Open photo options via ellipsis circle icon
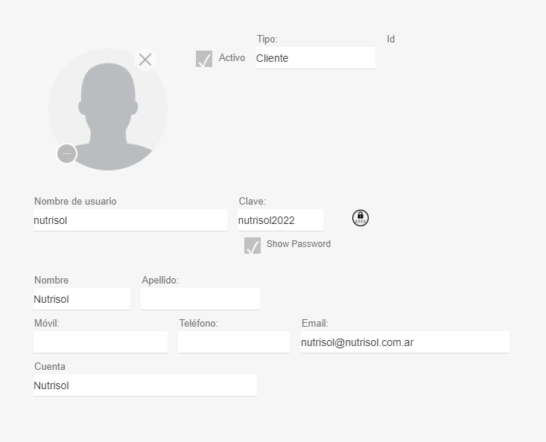Screen dimensions: 546x442 click(x=66, y=154)
